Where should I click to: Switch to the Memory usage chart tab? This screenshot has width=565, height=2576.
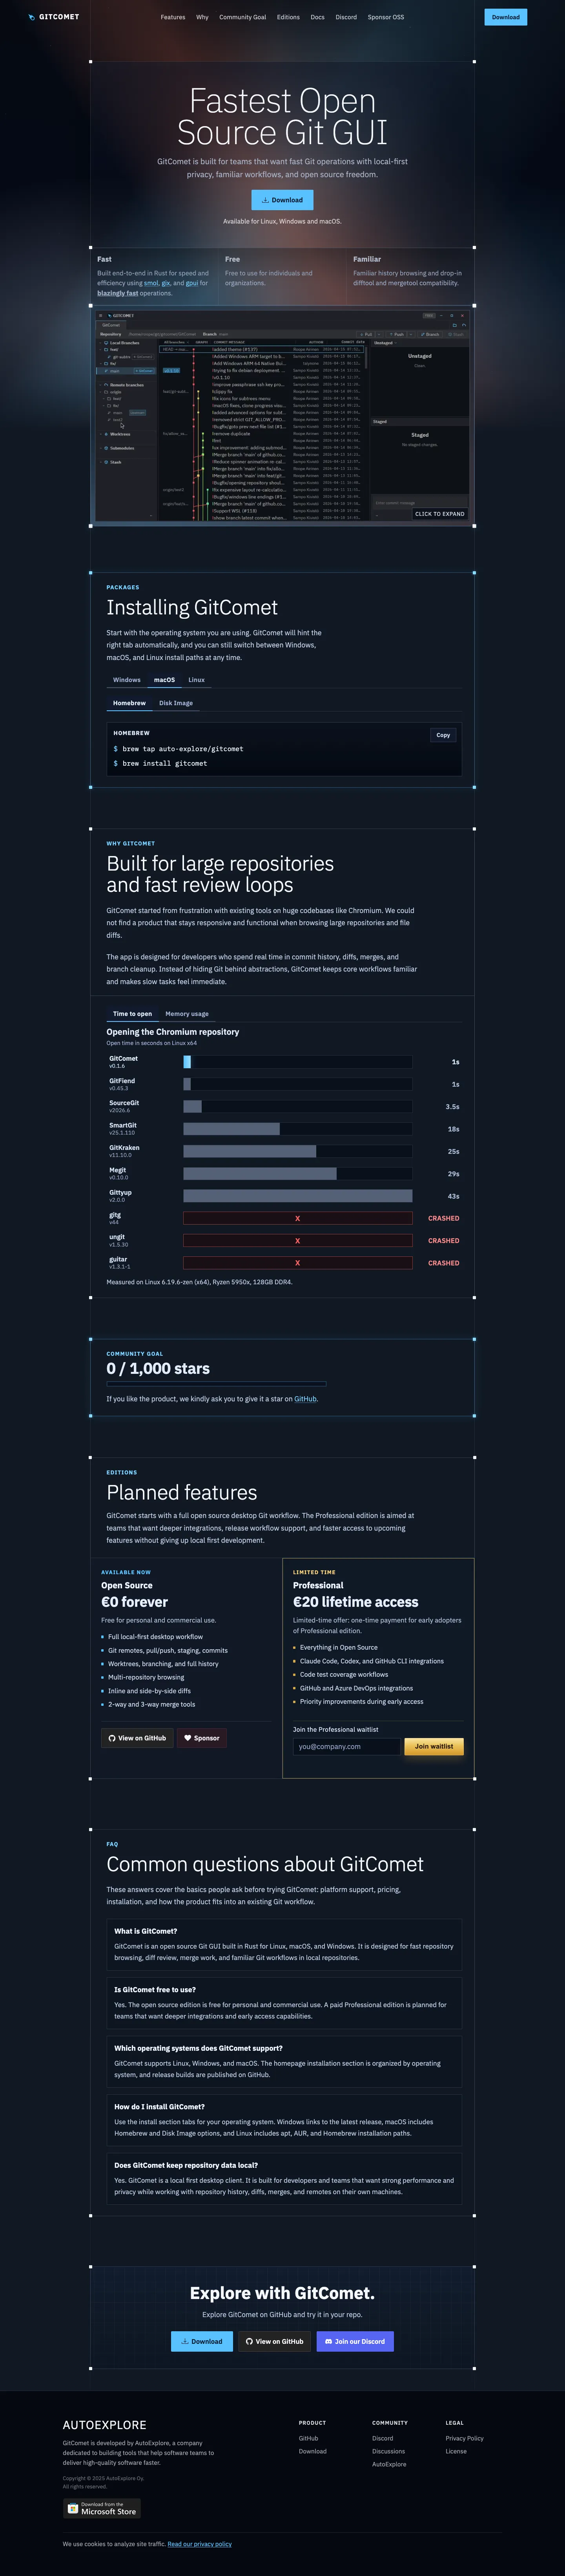pyautogui.click(x=187, y=1014)
